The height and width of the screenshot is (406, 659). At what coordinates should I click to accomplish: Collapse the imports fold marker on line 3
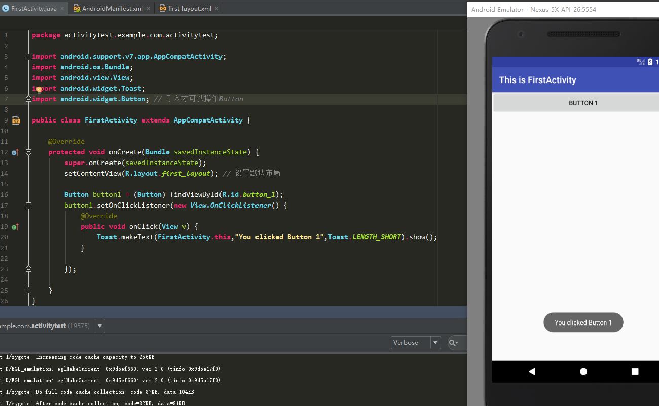point(28,57)
